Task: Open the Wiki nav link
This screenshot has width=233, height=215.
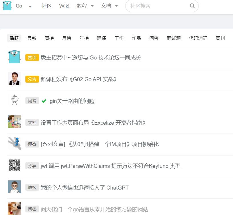Action: pyautogui.click(x=64, y=6)
